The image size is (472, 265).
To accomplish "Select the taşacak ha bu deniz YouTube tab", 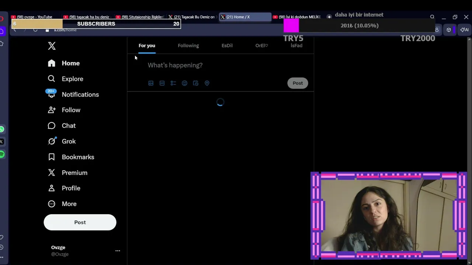I will pos(87,17).
